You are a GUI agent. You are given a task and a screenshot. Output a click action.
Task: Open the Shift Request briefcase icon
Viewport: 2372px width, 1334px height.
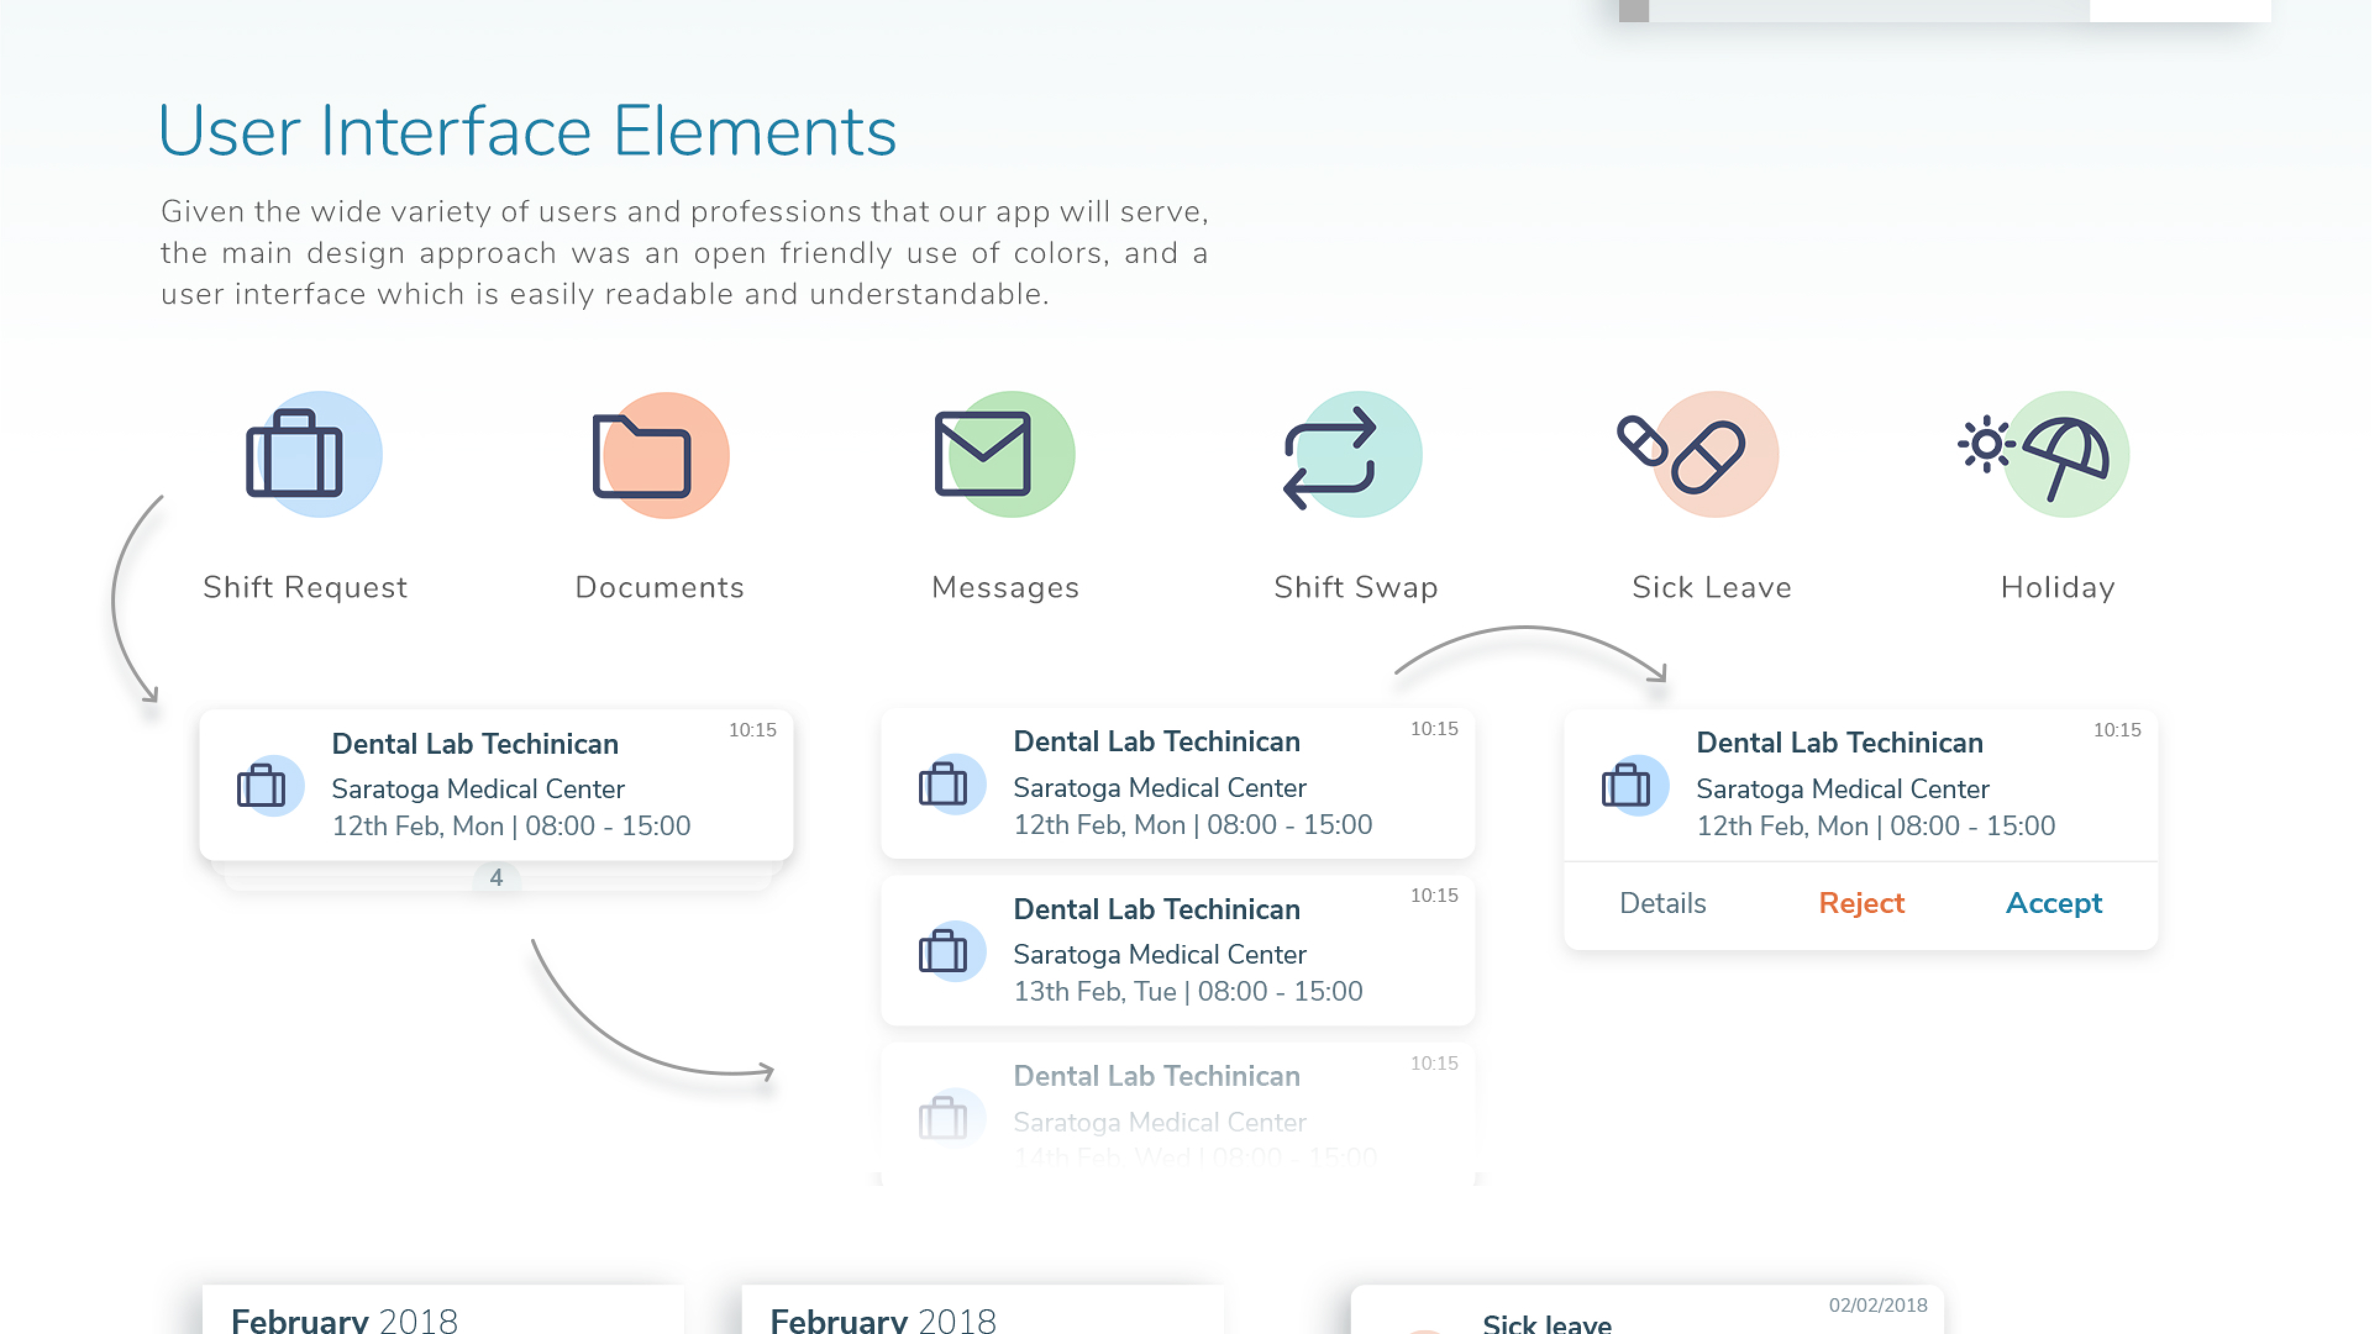[x=313, y=454]
